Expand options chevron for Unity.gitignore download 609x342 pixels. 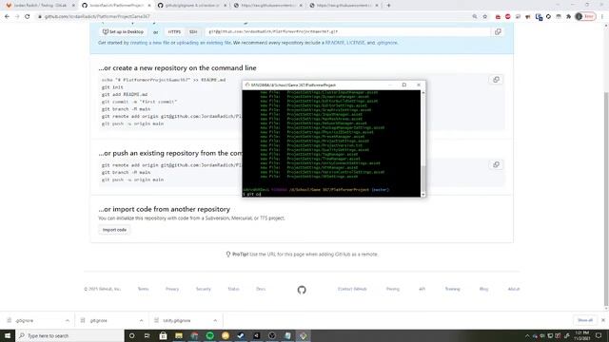point(215,321)
